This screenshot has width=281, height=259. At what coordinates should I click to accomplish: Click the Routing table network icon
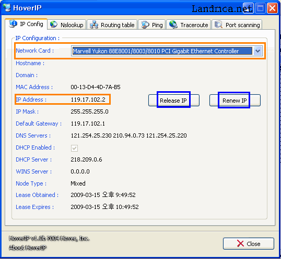(94, 24)
